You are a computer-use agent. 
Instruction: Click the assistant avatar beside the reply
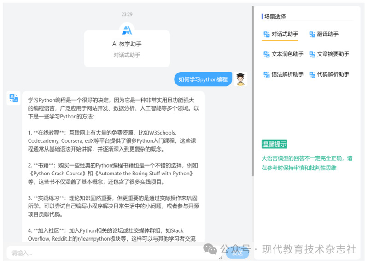[x=13, y=98]
